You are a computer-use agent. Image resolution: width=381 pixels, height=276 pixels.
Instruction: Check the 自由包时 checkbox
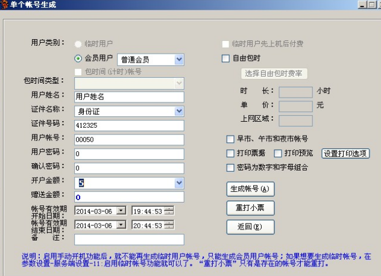(225, 58)
